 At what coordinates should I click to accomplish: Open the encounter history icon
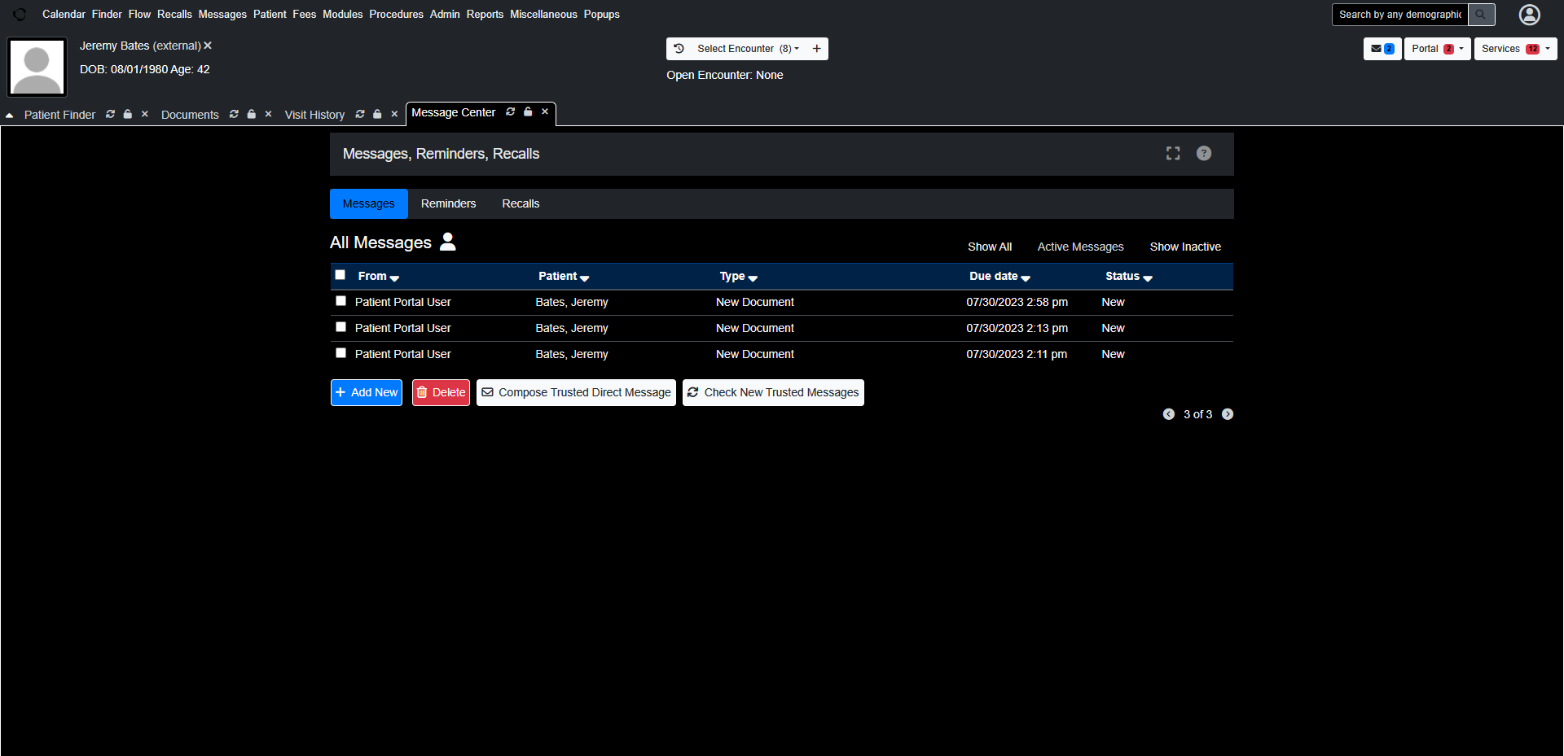click(680, 48)
